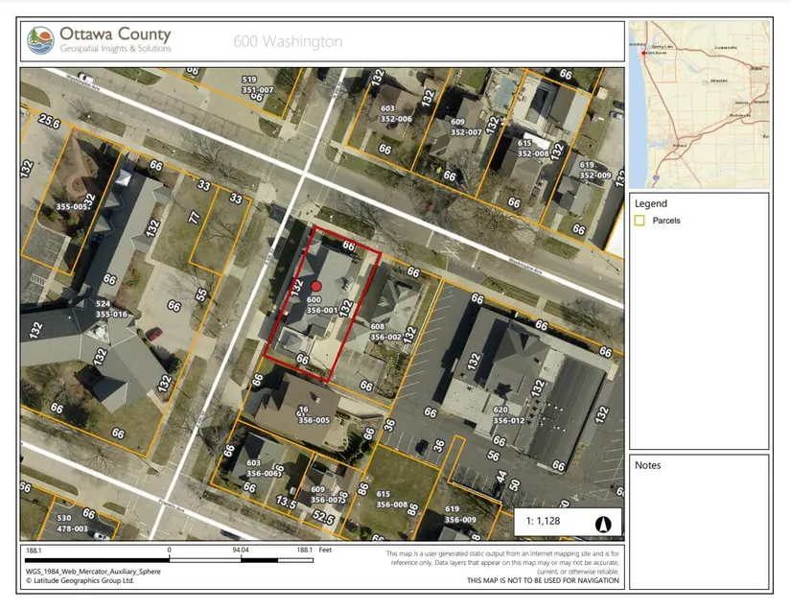This screenshot has height=610, width=791.
Task: Click the Parcels legend label text
Action: pos(666,221)
